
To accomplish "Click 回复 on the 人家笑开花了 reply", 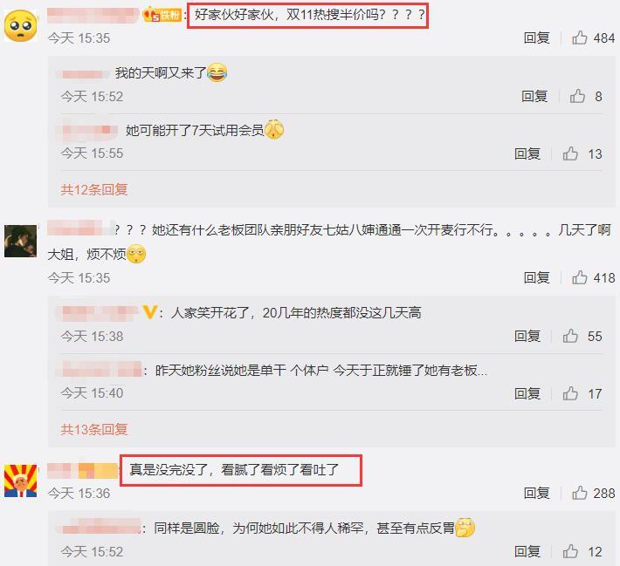I will (527, 336).
